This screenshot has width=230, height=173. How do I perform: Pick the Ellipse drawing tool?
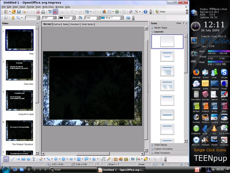28,159
